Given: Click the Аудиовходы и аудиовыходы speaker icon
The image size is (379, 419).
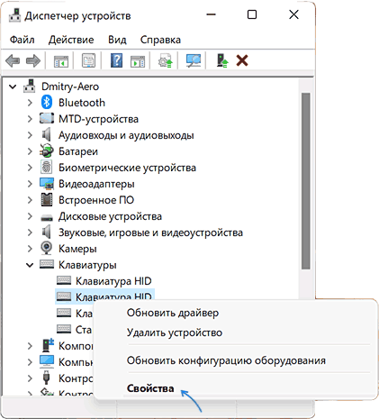Looking at the screenshot, I should click(x=46, y=135).
